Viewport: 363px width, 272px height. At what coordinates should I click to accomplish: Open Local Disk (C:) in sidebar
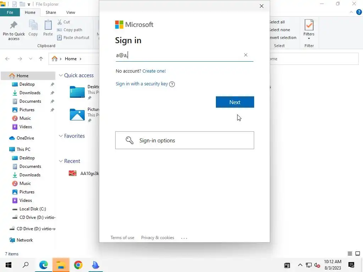33,209
